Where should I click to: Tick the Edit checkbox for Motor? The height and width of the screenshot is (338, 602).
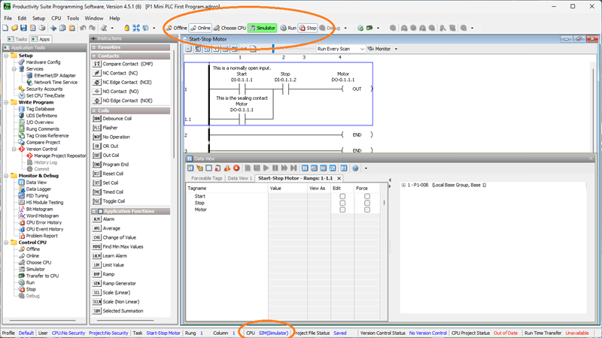(342, 210)
